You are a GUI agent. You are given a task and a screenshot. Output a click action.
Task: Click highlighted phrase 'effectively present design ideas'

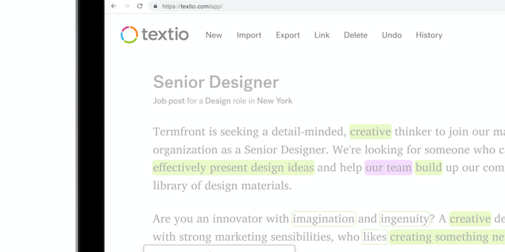(233, 168)
